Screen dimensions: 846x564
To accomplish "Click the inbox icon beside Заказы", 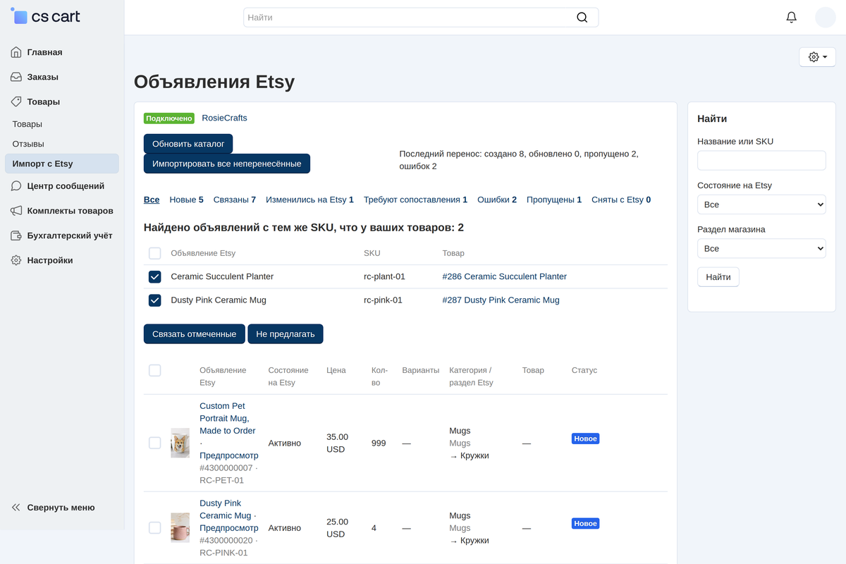I will [x=16, y=77].
